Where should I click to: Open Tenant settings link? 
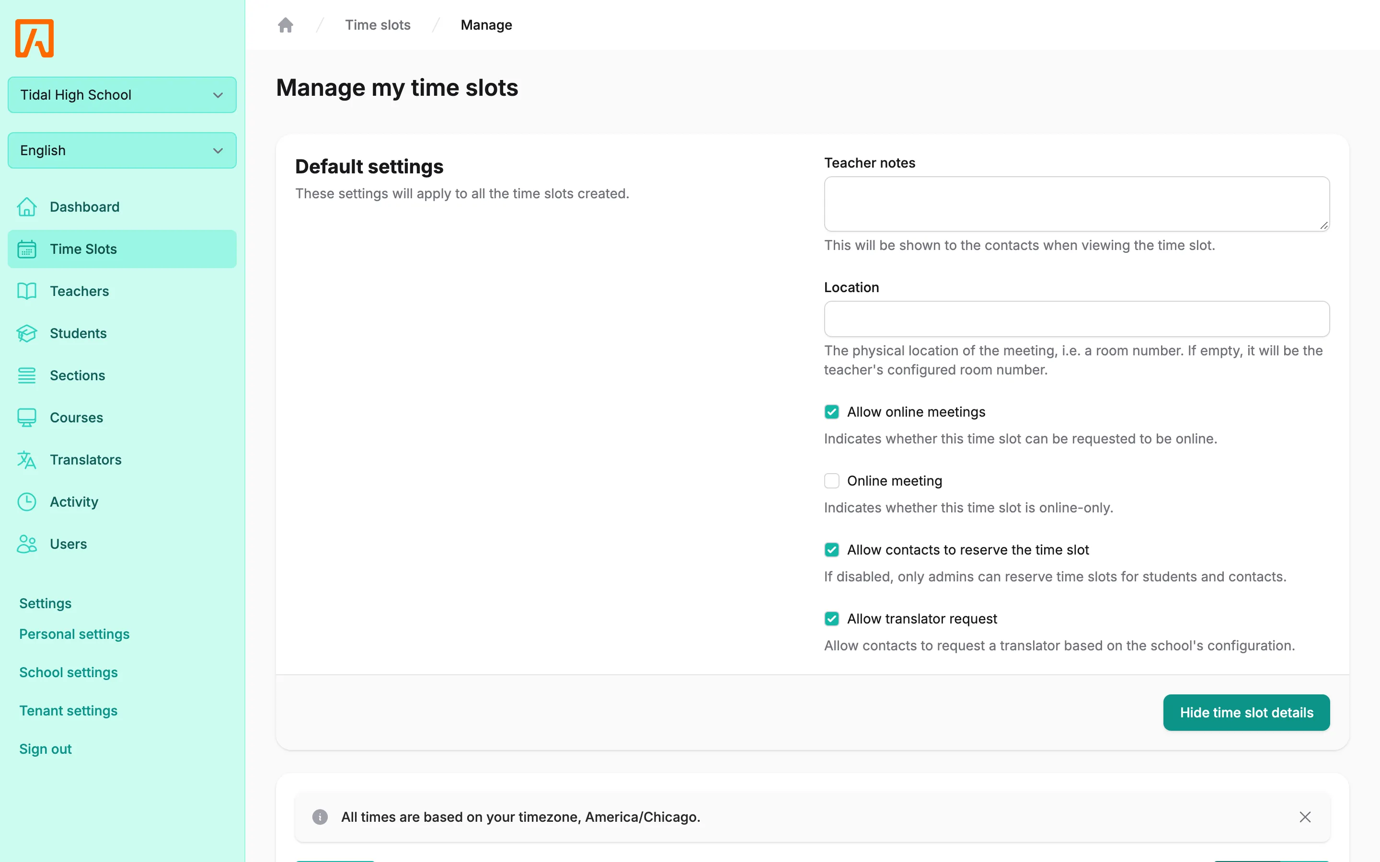point(69,711)
